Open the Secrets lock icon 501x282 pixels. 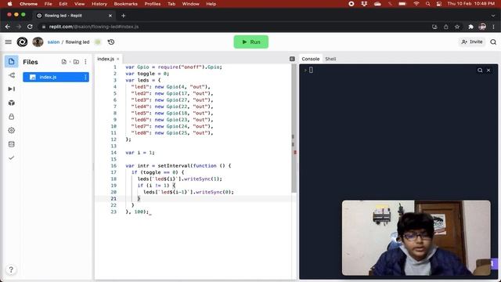pyautogui.click(x=12, y=117)
